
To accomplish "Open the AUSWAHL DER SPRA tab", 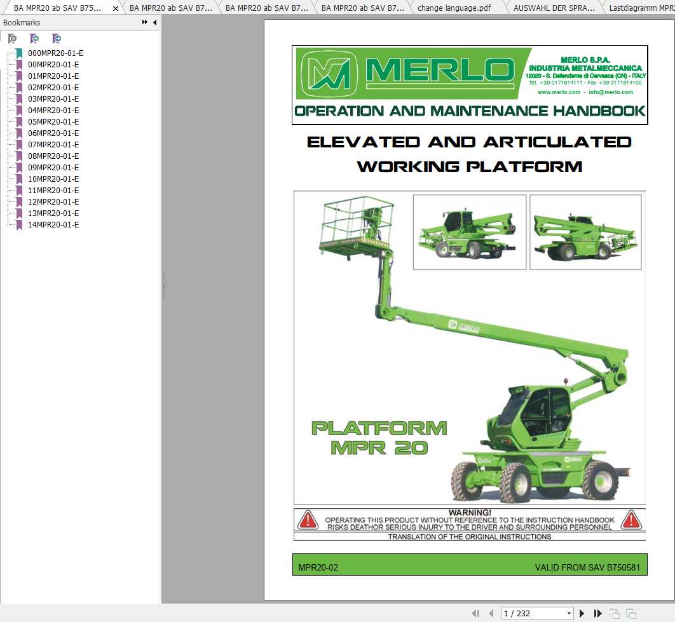I will tap(555, 8).
